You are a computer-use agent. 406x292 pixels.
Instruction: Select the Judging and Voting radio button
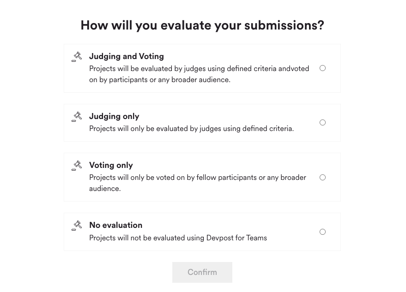point(322,68)
